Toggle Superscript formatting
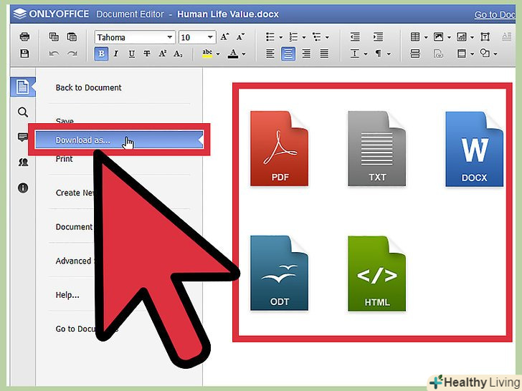The image size is (522, 391). (163, 54)
